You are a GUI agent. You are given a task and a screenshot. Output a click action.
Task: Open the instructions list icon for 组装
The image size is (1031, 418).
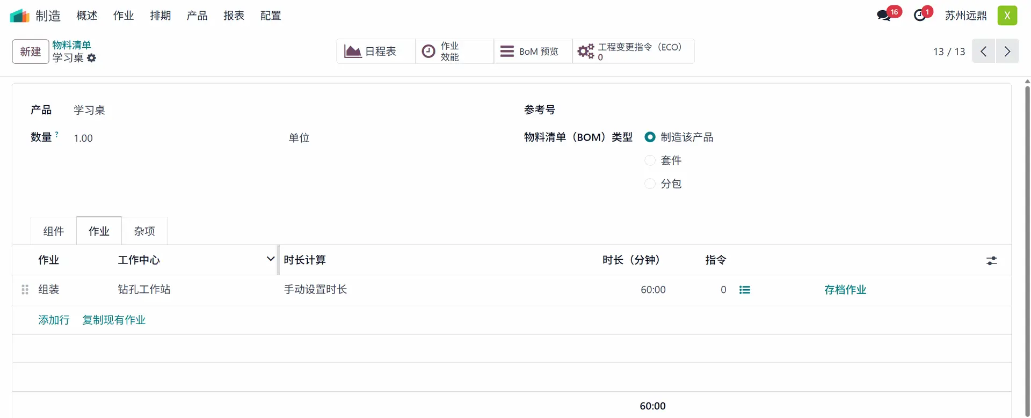point(744,290)
